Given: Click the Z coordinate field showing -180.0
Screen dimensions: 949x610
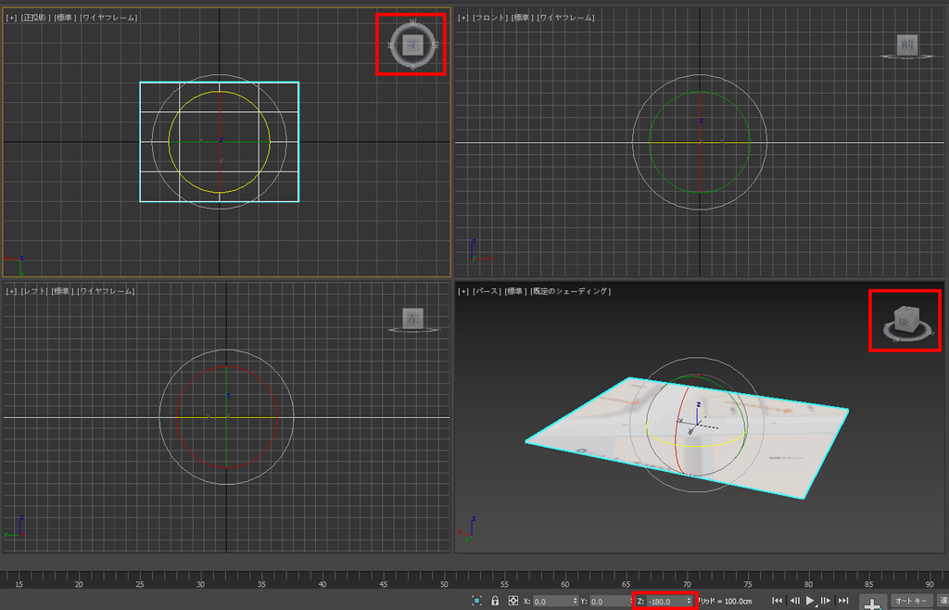Looking at the screenshot, I should pos(669,601).
